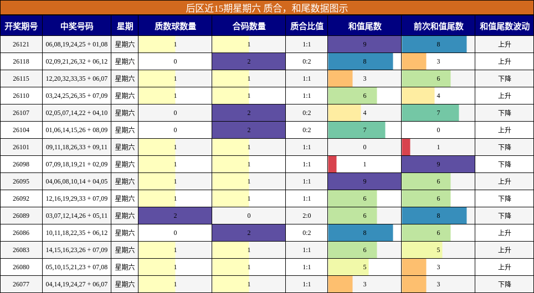Click the 和值尾数 column header
This screenshot has height=293, width=534.
(x=364, y=26)
